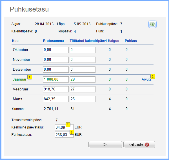Select Märts Brutosumma field with 842,35
This screenshot has height=160, width=169.
point(56,99)
